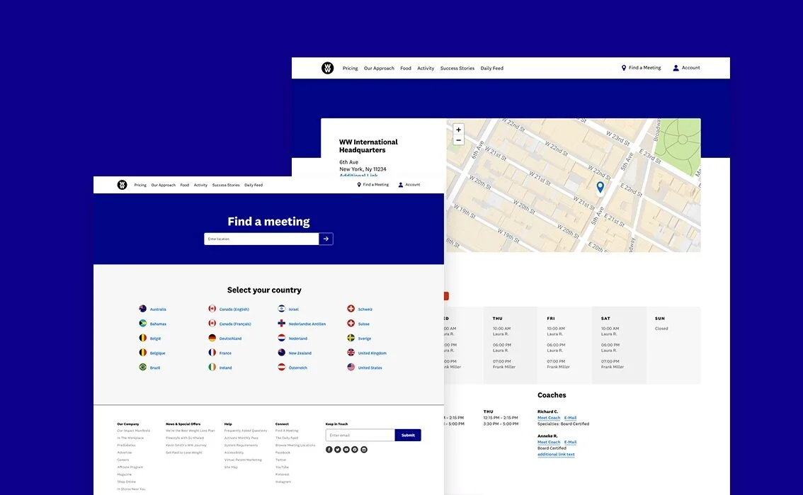
Task: Click the Submit button next to the email field
Action: pyautogui.click(x=408, y=435)
